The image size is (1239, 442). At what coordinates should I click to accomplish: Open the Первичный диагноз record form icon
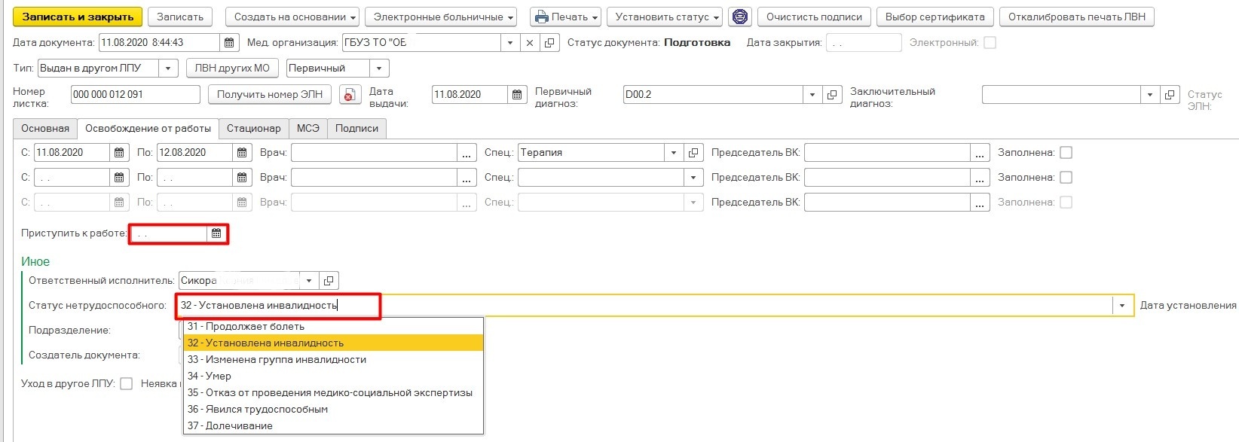tap(831, 95)
